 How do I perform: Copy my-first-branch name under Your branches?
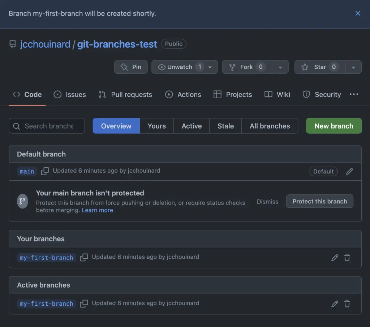coord(84,257)
